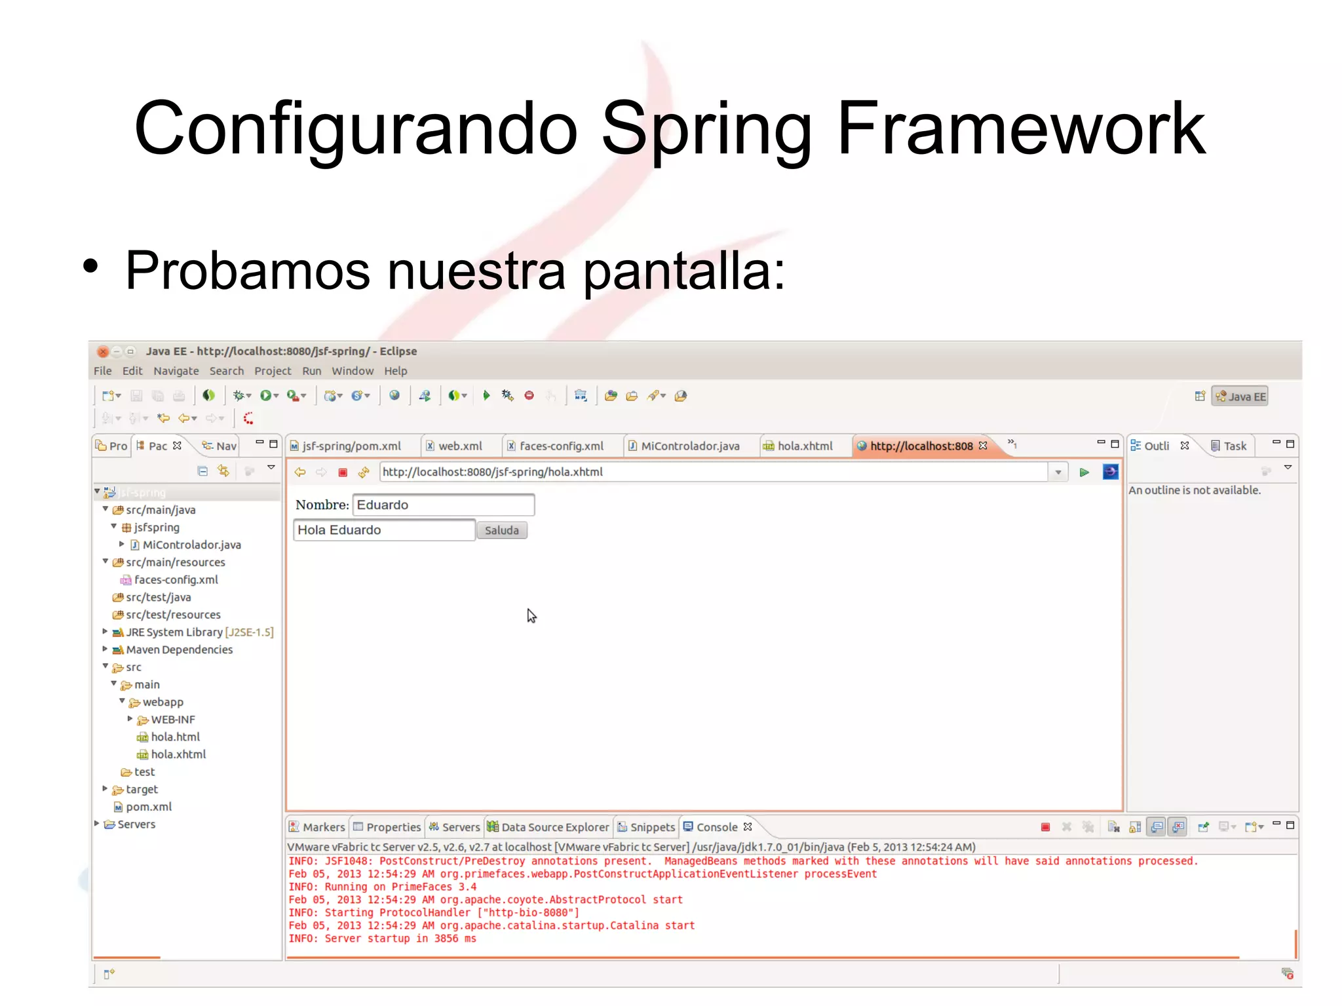Click the Nombre input field
1342x1006 pixels.
pos(444,505)
